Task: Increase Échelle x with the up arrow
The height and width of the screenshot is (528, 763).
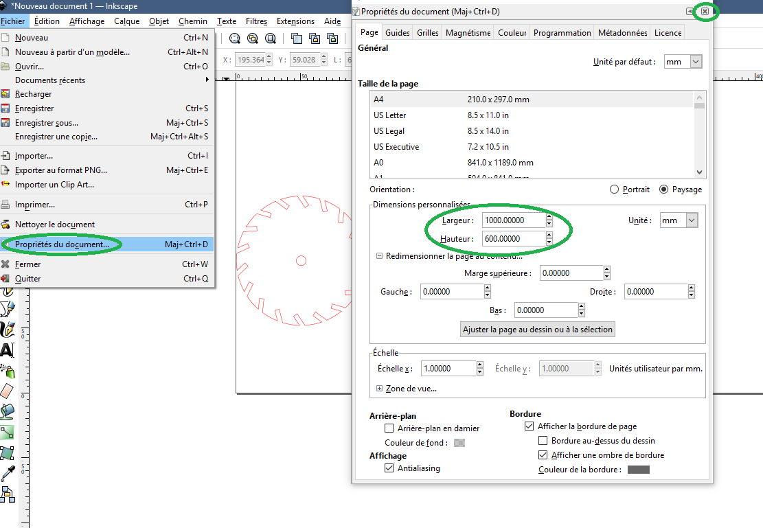Action: (480, 365)
